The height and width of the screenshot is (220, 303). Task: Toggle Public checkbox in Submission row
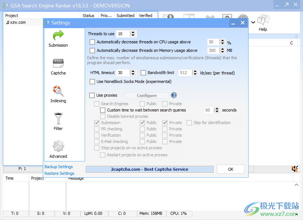click(x=142, y=123)
